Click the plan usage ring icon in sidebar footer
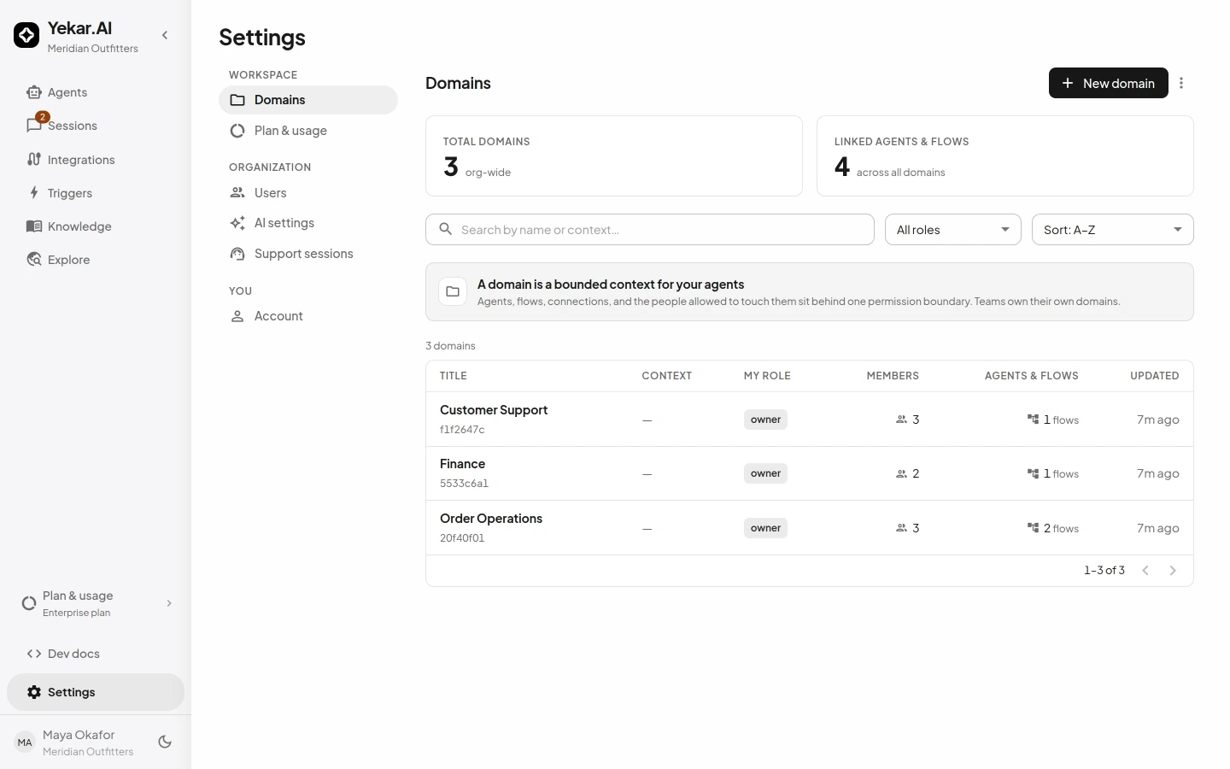The image size is (1230, 769). click(x=29, y=603)
